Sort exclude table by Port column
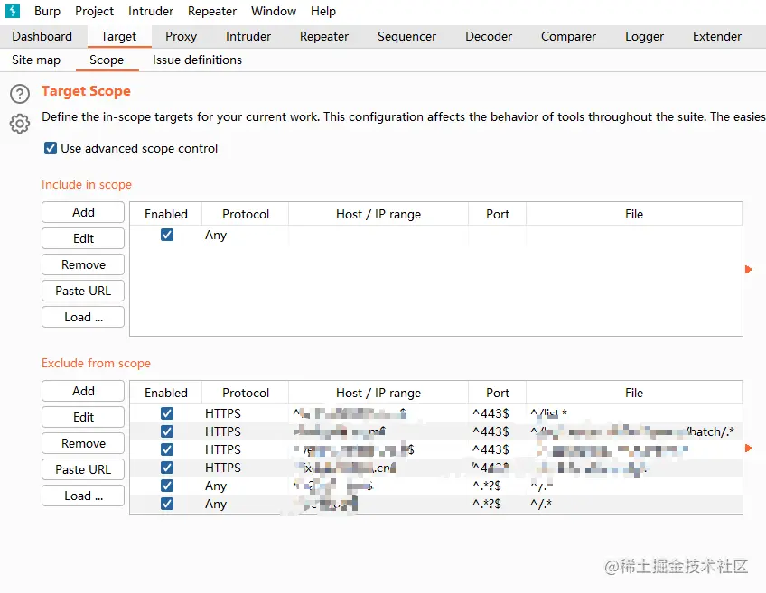 coord(498,393)
